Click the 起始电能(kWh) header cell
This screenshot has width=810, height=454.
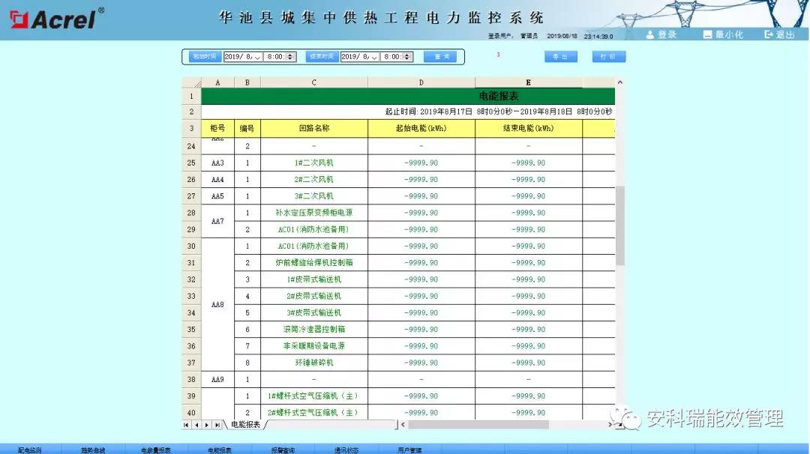tap(421, 128)
